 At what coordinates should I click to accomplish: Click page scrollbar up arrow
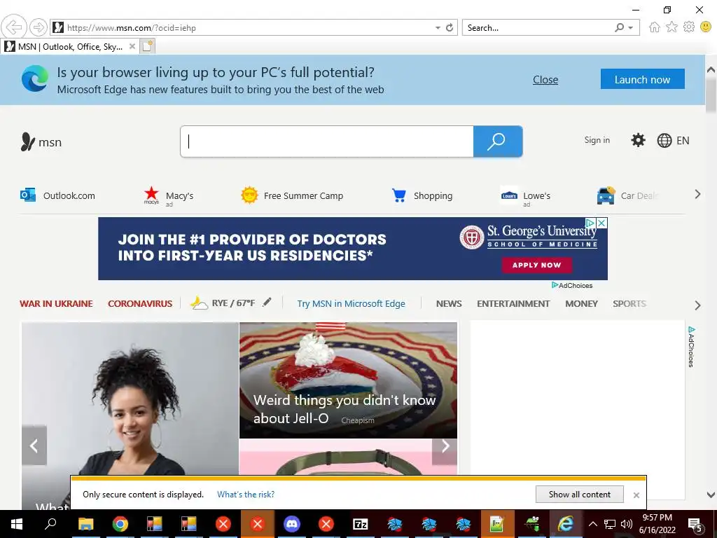click(711, 70)
